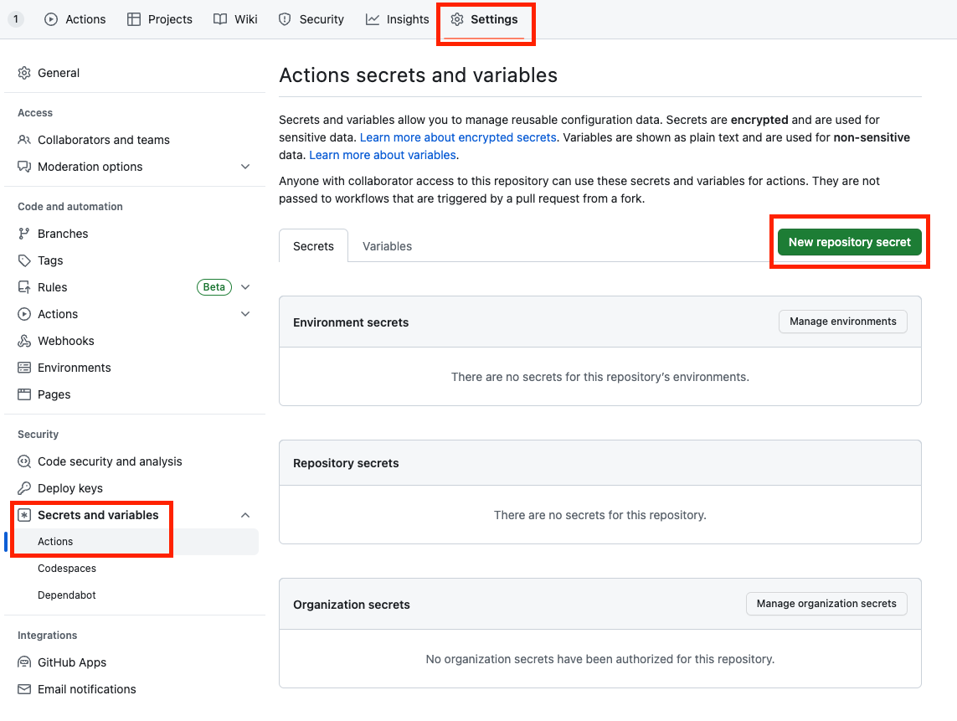The image size is (957, 721).
Task: Click the Secrets and variables asterisk icon
Action: (x=24, y=515)
